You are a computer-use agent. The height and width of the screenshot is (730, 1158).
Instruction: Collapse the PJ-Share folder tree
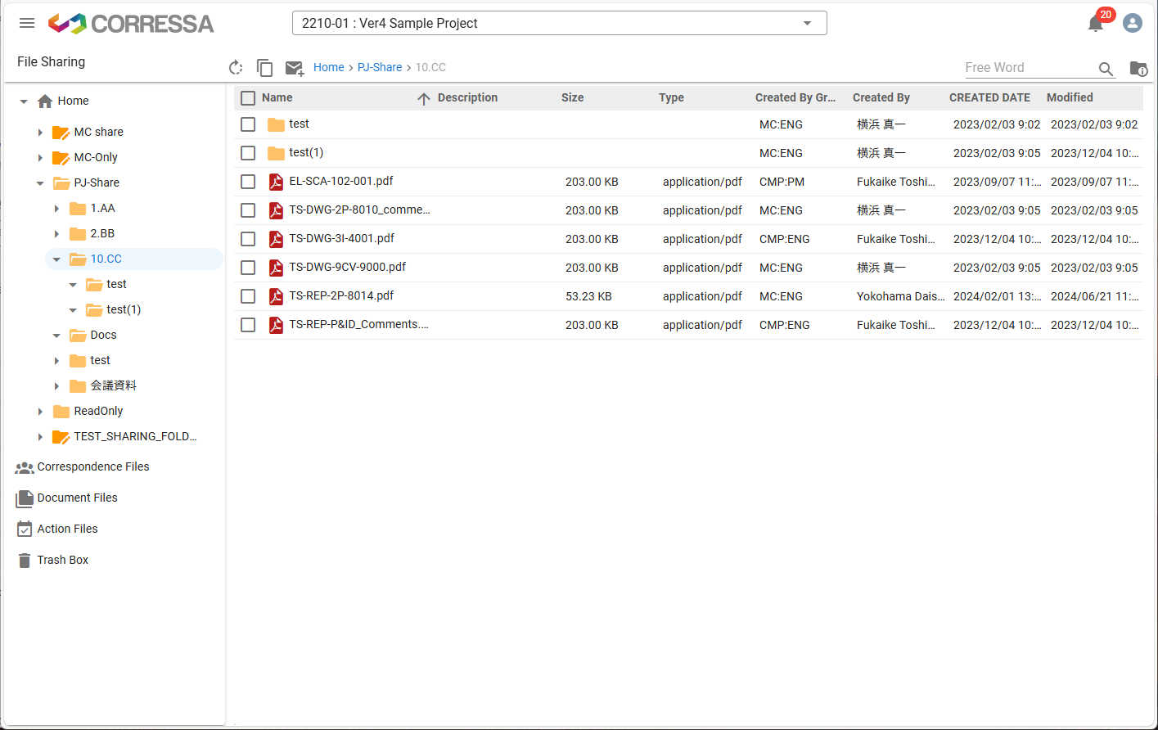pos(40,182)
